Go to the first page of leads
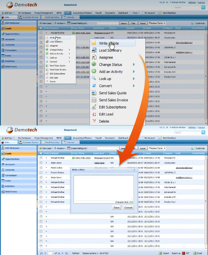 pos(41,253)
